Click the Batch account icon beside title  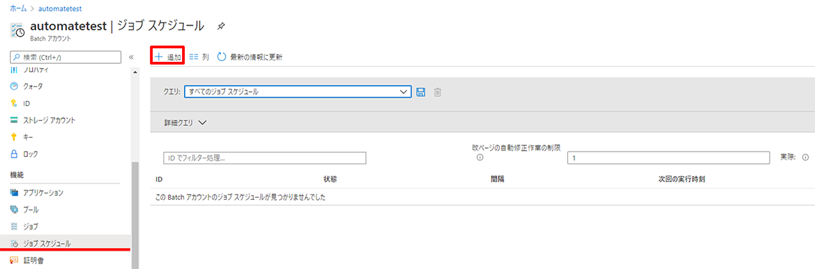click(x=18, y=31)
